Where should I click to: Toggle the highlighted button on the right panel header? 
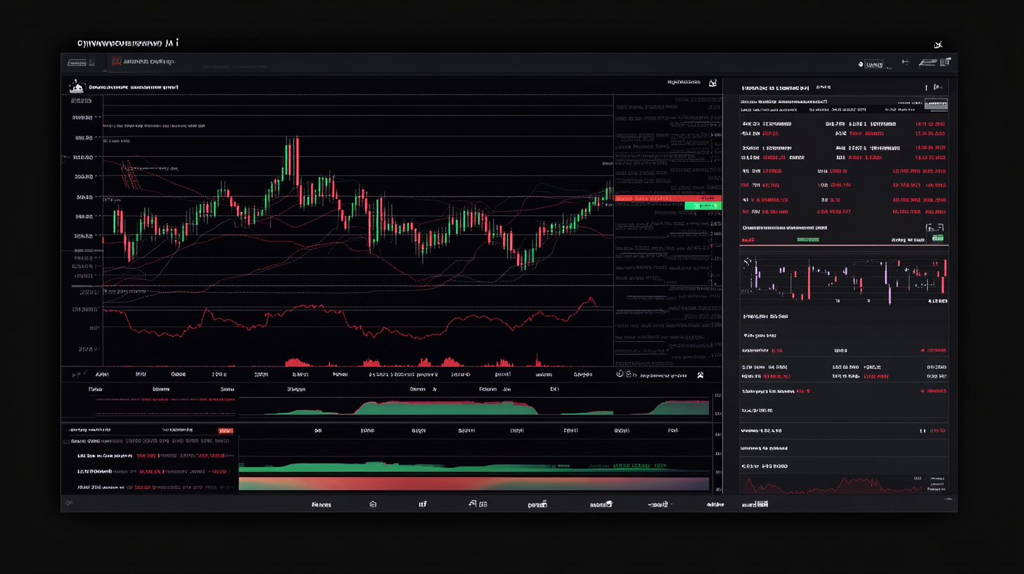pos(936,103)
